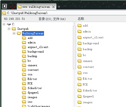Select aspnet_client label in the tree

[x=38, y=47]
